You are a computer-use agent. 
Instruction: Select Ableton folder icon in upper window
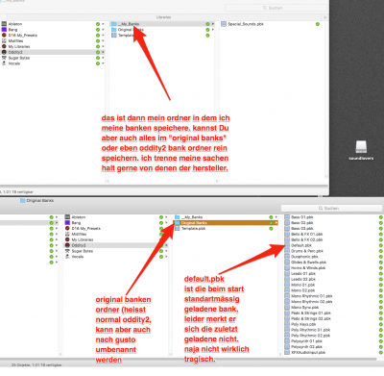4,24
